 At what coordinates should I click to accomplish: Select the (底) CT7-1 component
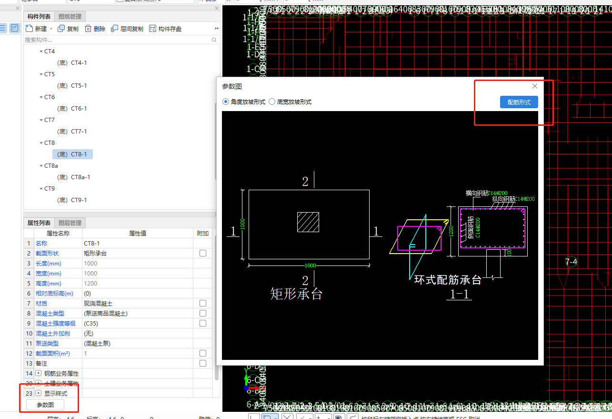[72, 132]
